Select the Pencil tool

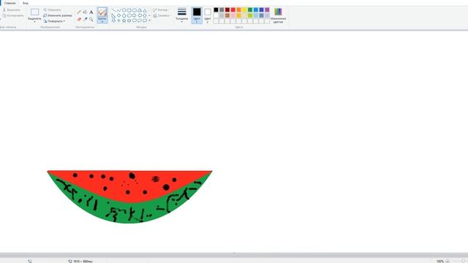point(79,12)
